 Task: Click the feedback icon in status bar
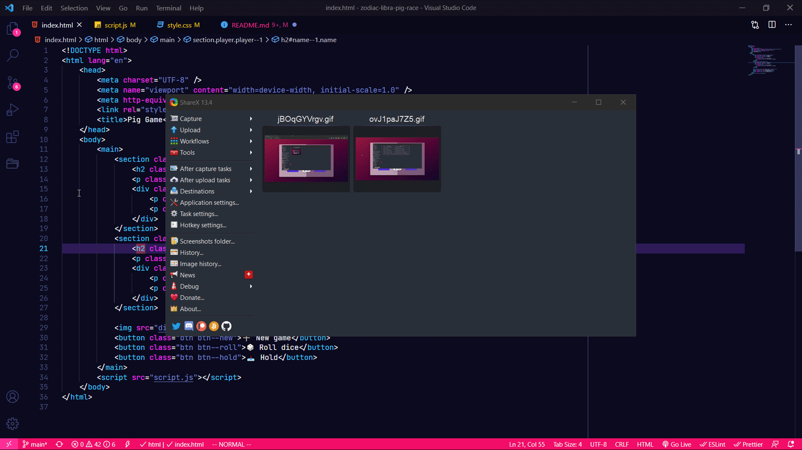(x=775, y=444)
